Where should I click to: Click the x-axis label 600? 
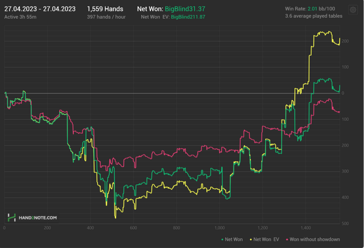click(134, 228)
